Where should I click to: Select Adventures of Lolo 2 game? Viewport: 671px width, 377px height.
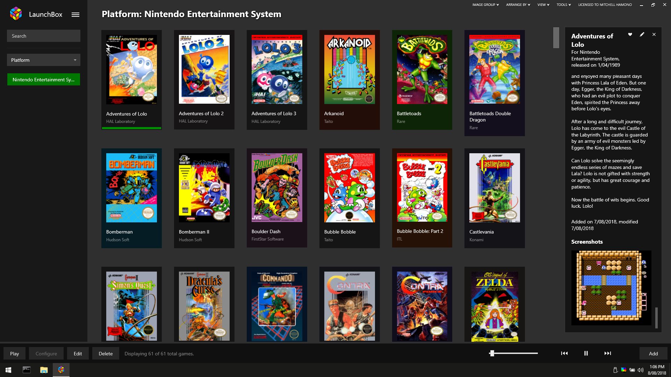[204, 69]
